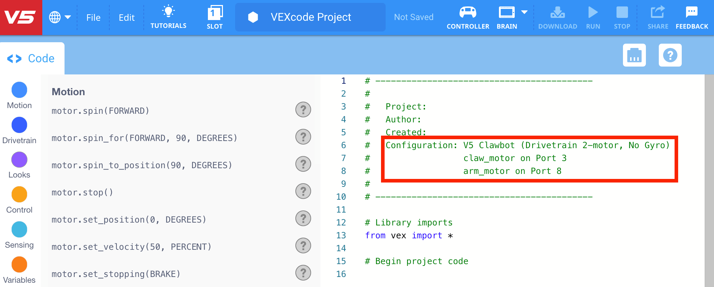Click the motor.stop() command
This screenshot has height=287, width=714.
[x=82, y=193]
